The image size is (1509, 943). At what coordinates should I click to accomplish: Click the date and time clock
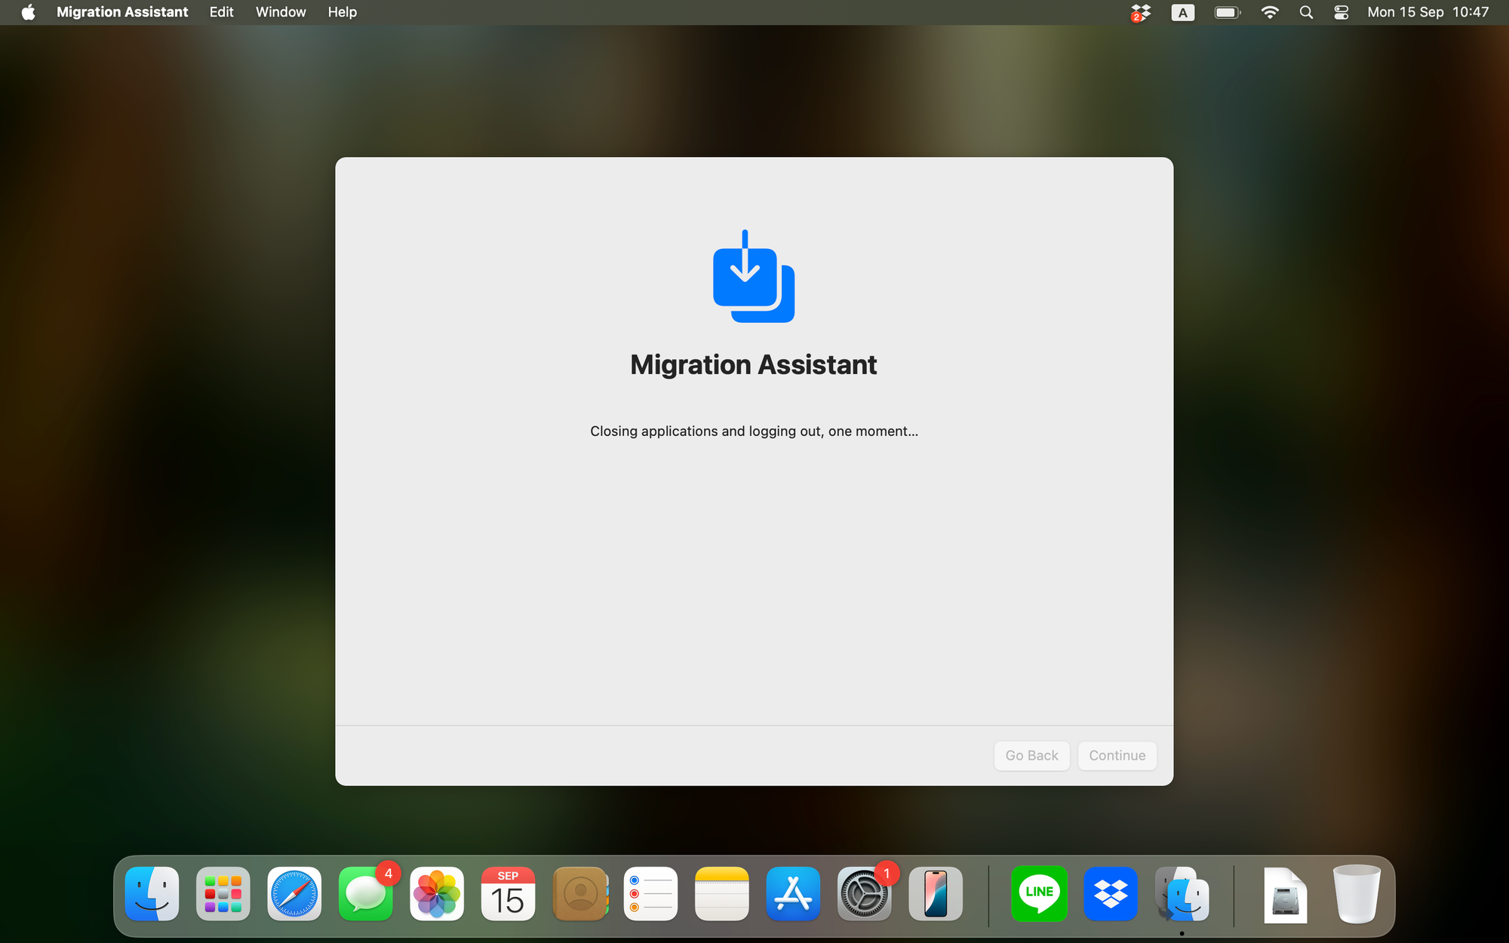(x=1428, y=12)
